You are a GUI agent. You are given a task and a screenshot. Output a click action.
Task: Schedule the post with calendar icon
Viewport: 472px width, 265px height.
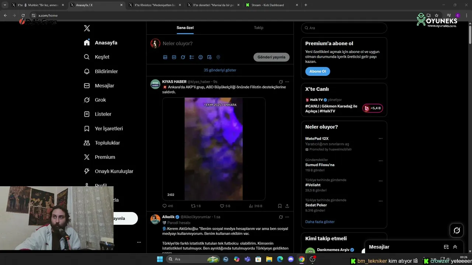click(209, 57)
